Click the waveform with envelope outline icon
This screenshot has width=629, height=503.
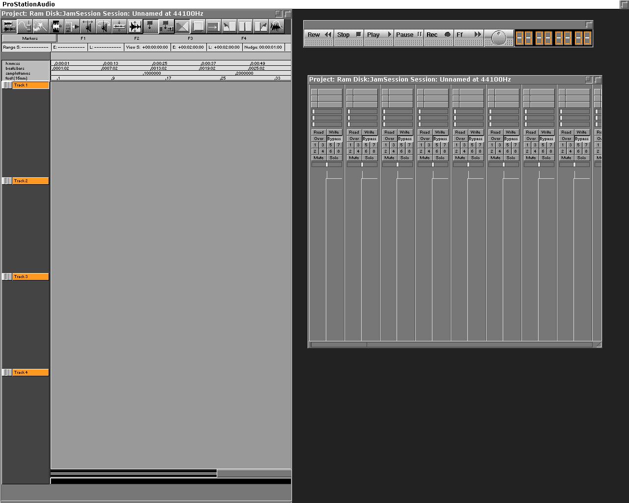276,26
